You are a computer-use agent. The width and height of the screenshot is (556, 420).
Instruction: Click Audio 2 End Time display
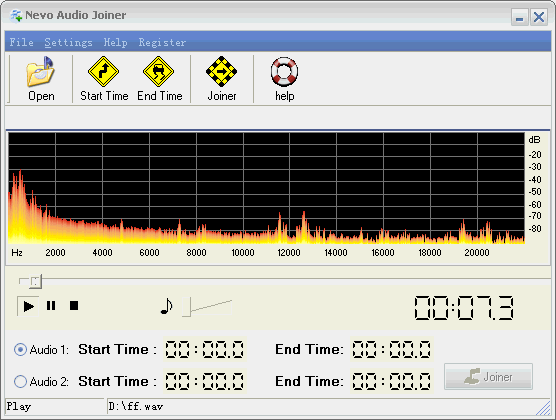click(392, 381)
